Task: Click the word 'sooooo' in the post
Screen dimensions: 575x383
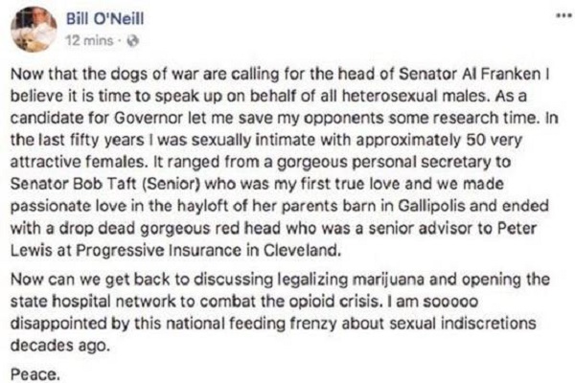Action: click(x=450, y=302)
